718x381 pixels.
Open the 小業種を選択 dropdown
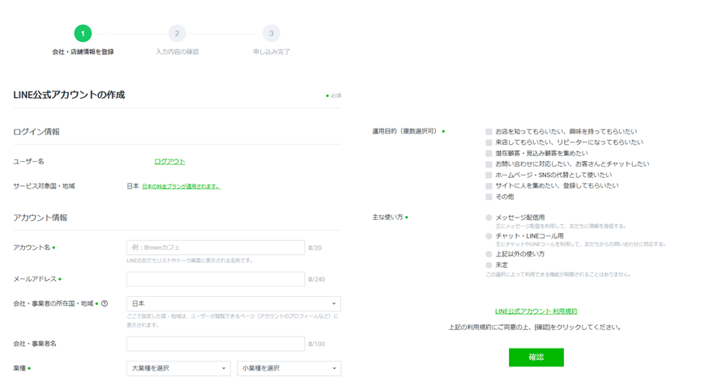click(289, 368)
